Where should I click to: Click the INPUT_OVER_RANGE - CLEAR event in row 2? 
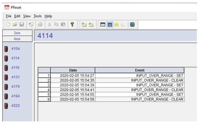pos(140,80)
